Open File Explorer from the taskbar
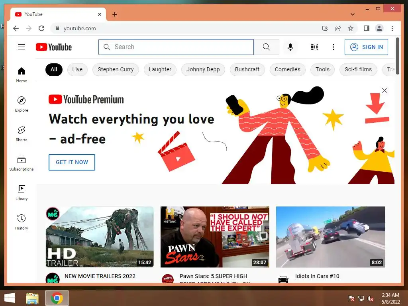 tap(32, 298)
